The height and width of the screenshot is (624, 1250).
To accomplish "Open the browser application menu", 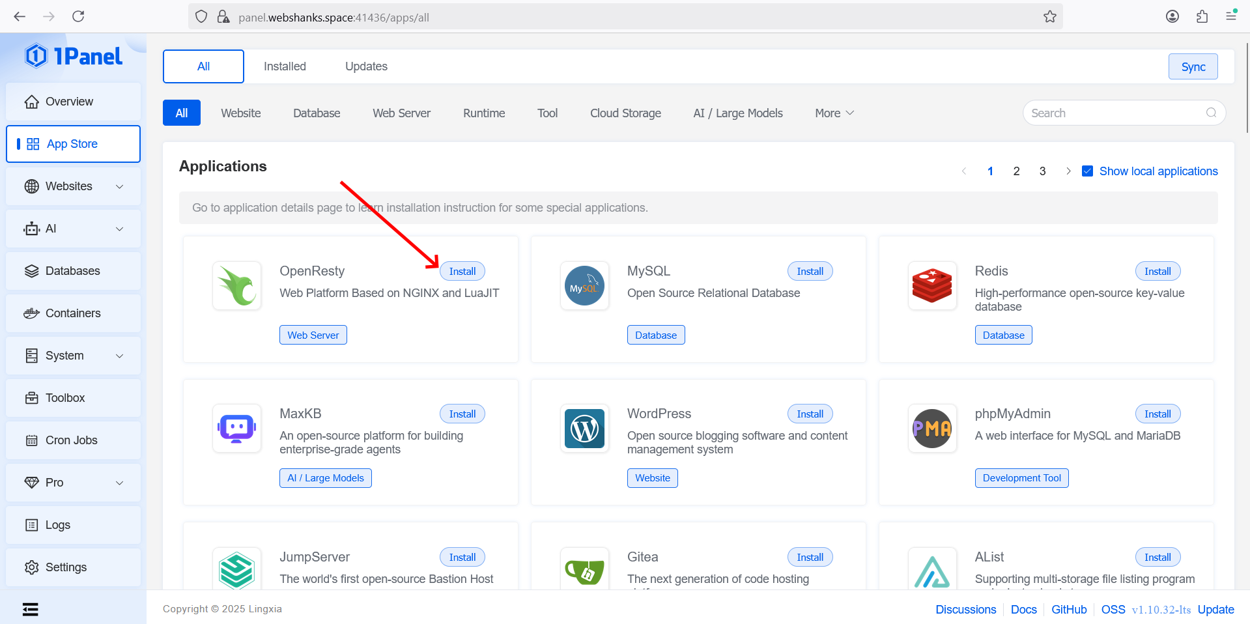I will (x=1231, y=16).
